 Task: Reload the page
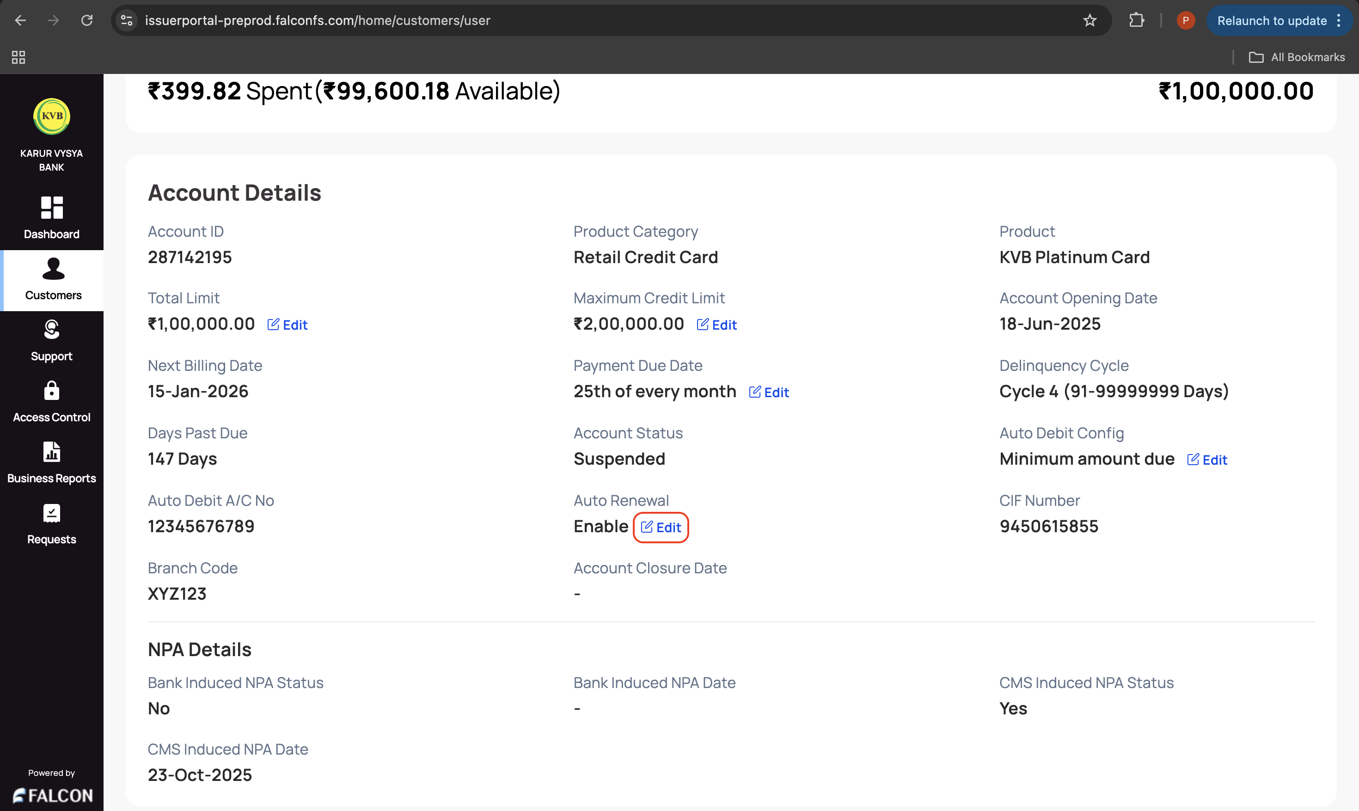pos(87,21)
